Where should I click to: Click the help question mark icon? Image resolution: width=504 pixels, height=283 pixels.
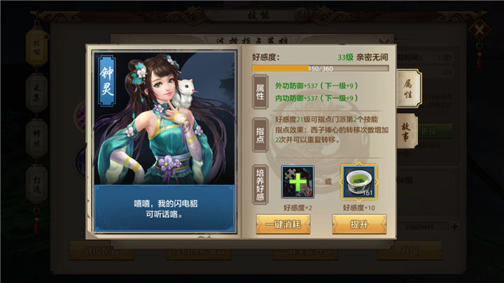click(302, 15)
